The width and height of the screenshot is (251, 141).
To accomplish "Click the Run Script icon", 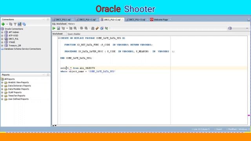I will pyautogui.click(x=58, y=28).
